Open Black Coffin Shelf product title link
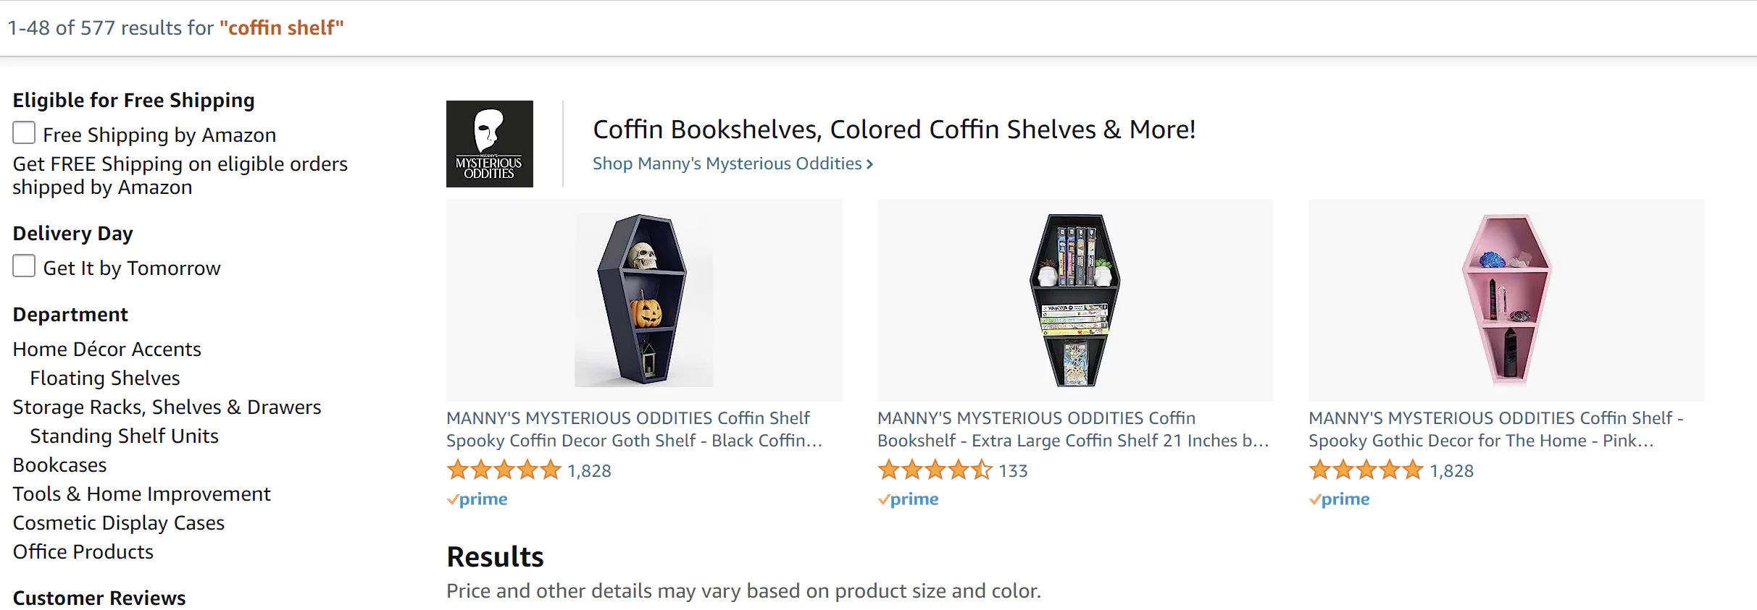Screen dimensions: 1757x610 point(634,429)
